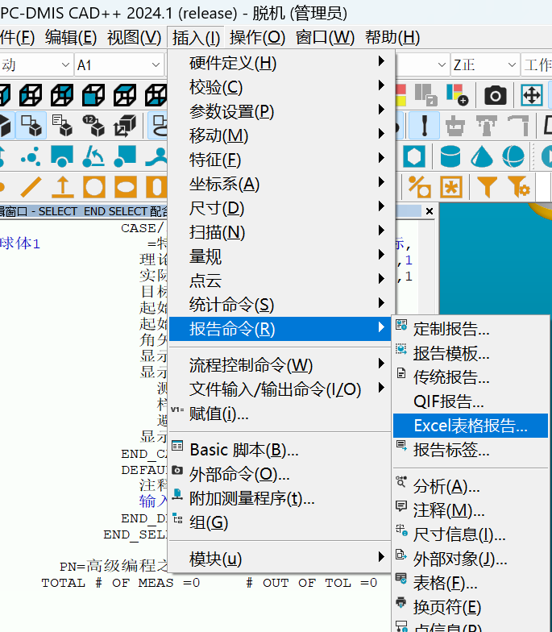
Task: Select 附加测量程序(t) menu entry
Action: (x=280, y=498)
